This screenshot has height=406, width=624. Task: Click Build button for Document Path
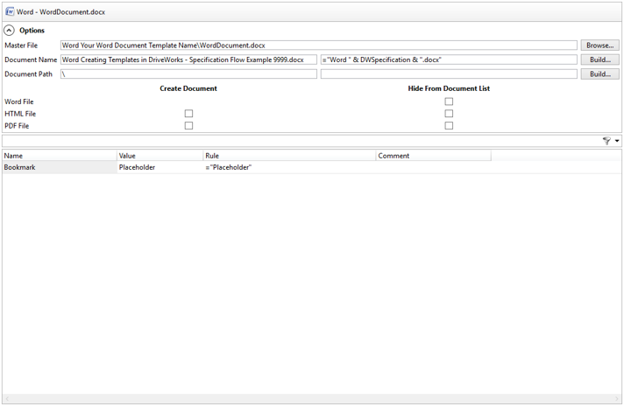click(599, 74)
